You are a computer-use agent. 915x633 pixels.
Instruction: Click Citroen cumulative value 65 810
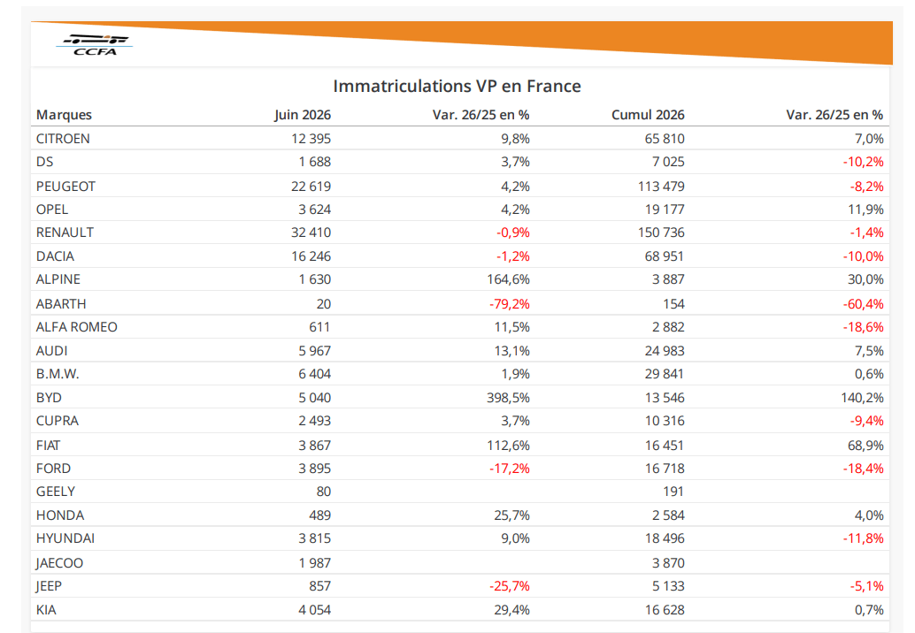coord(665,139)
